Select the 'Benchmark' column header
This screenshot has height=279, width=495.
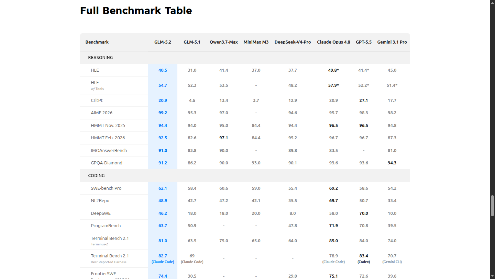[97, 42]
